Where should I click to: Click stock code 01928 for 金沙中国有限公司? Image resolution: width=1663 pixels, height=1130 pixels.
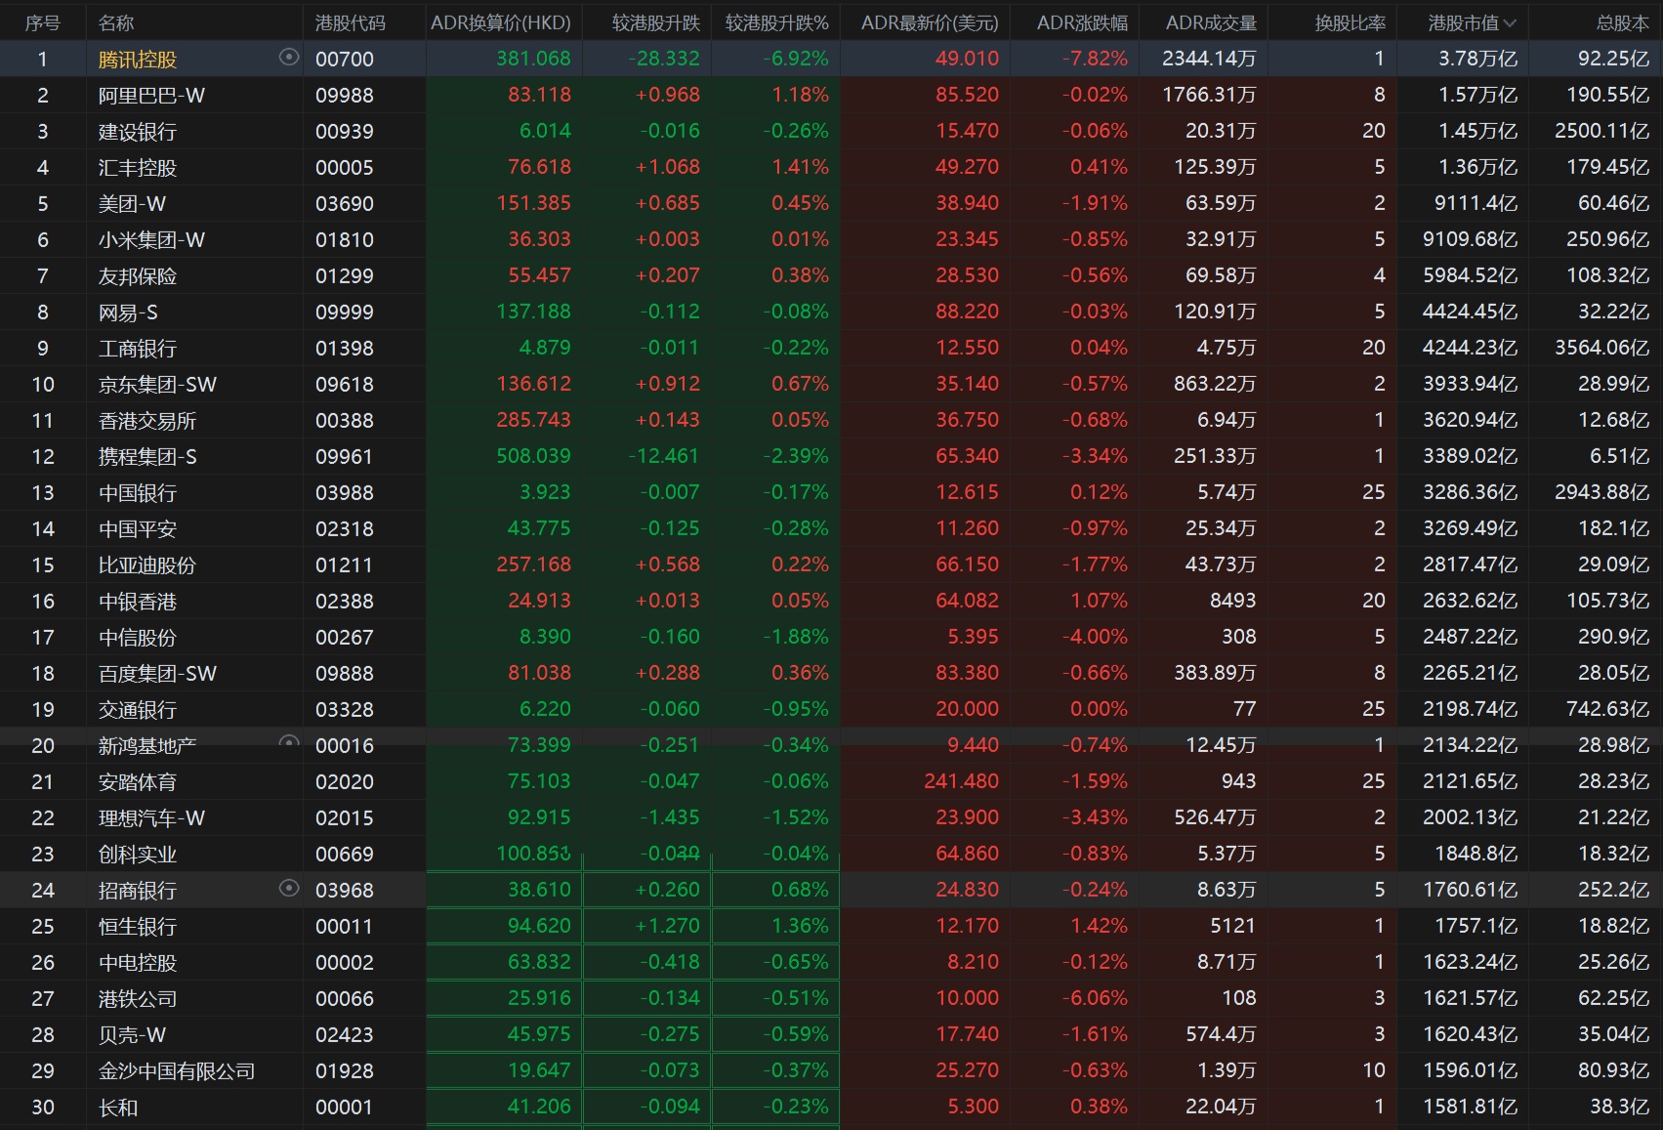click(344, 1071)
